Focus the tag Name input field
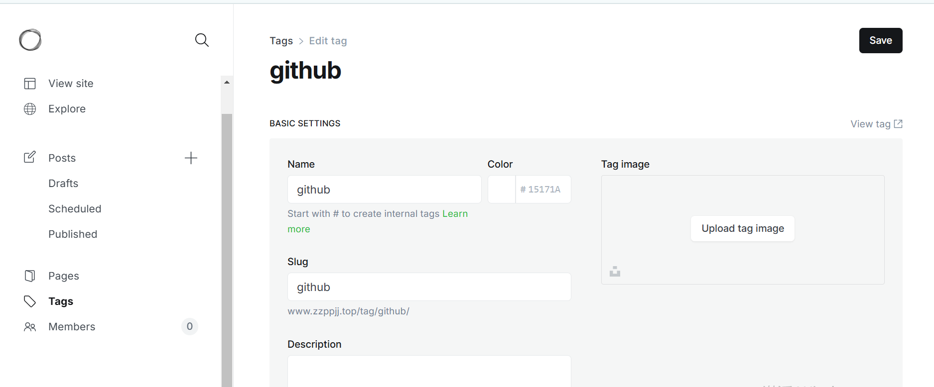The height and width of the screenshot is (387, 934). tap(384, 190)
